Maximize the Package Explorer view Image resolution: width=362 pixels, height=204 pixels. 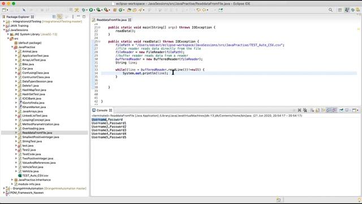pos(84,16)
